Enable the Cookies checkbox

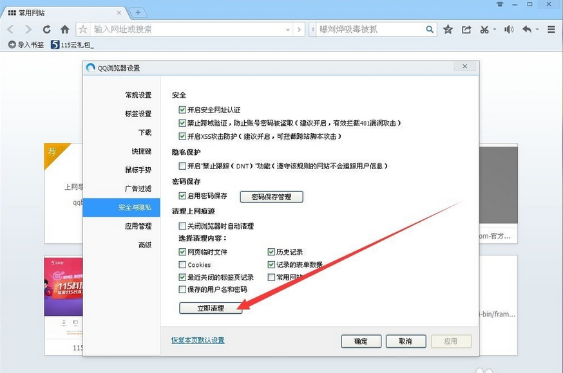pos(182,265)
